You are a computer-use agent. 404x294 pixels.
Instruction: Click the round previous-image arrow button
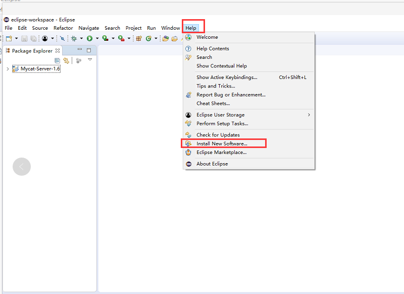(x=22, y=167)
